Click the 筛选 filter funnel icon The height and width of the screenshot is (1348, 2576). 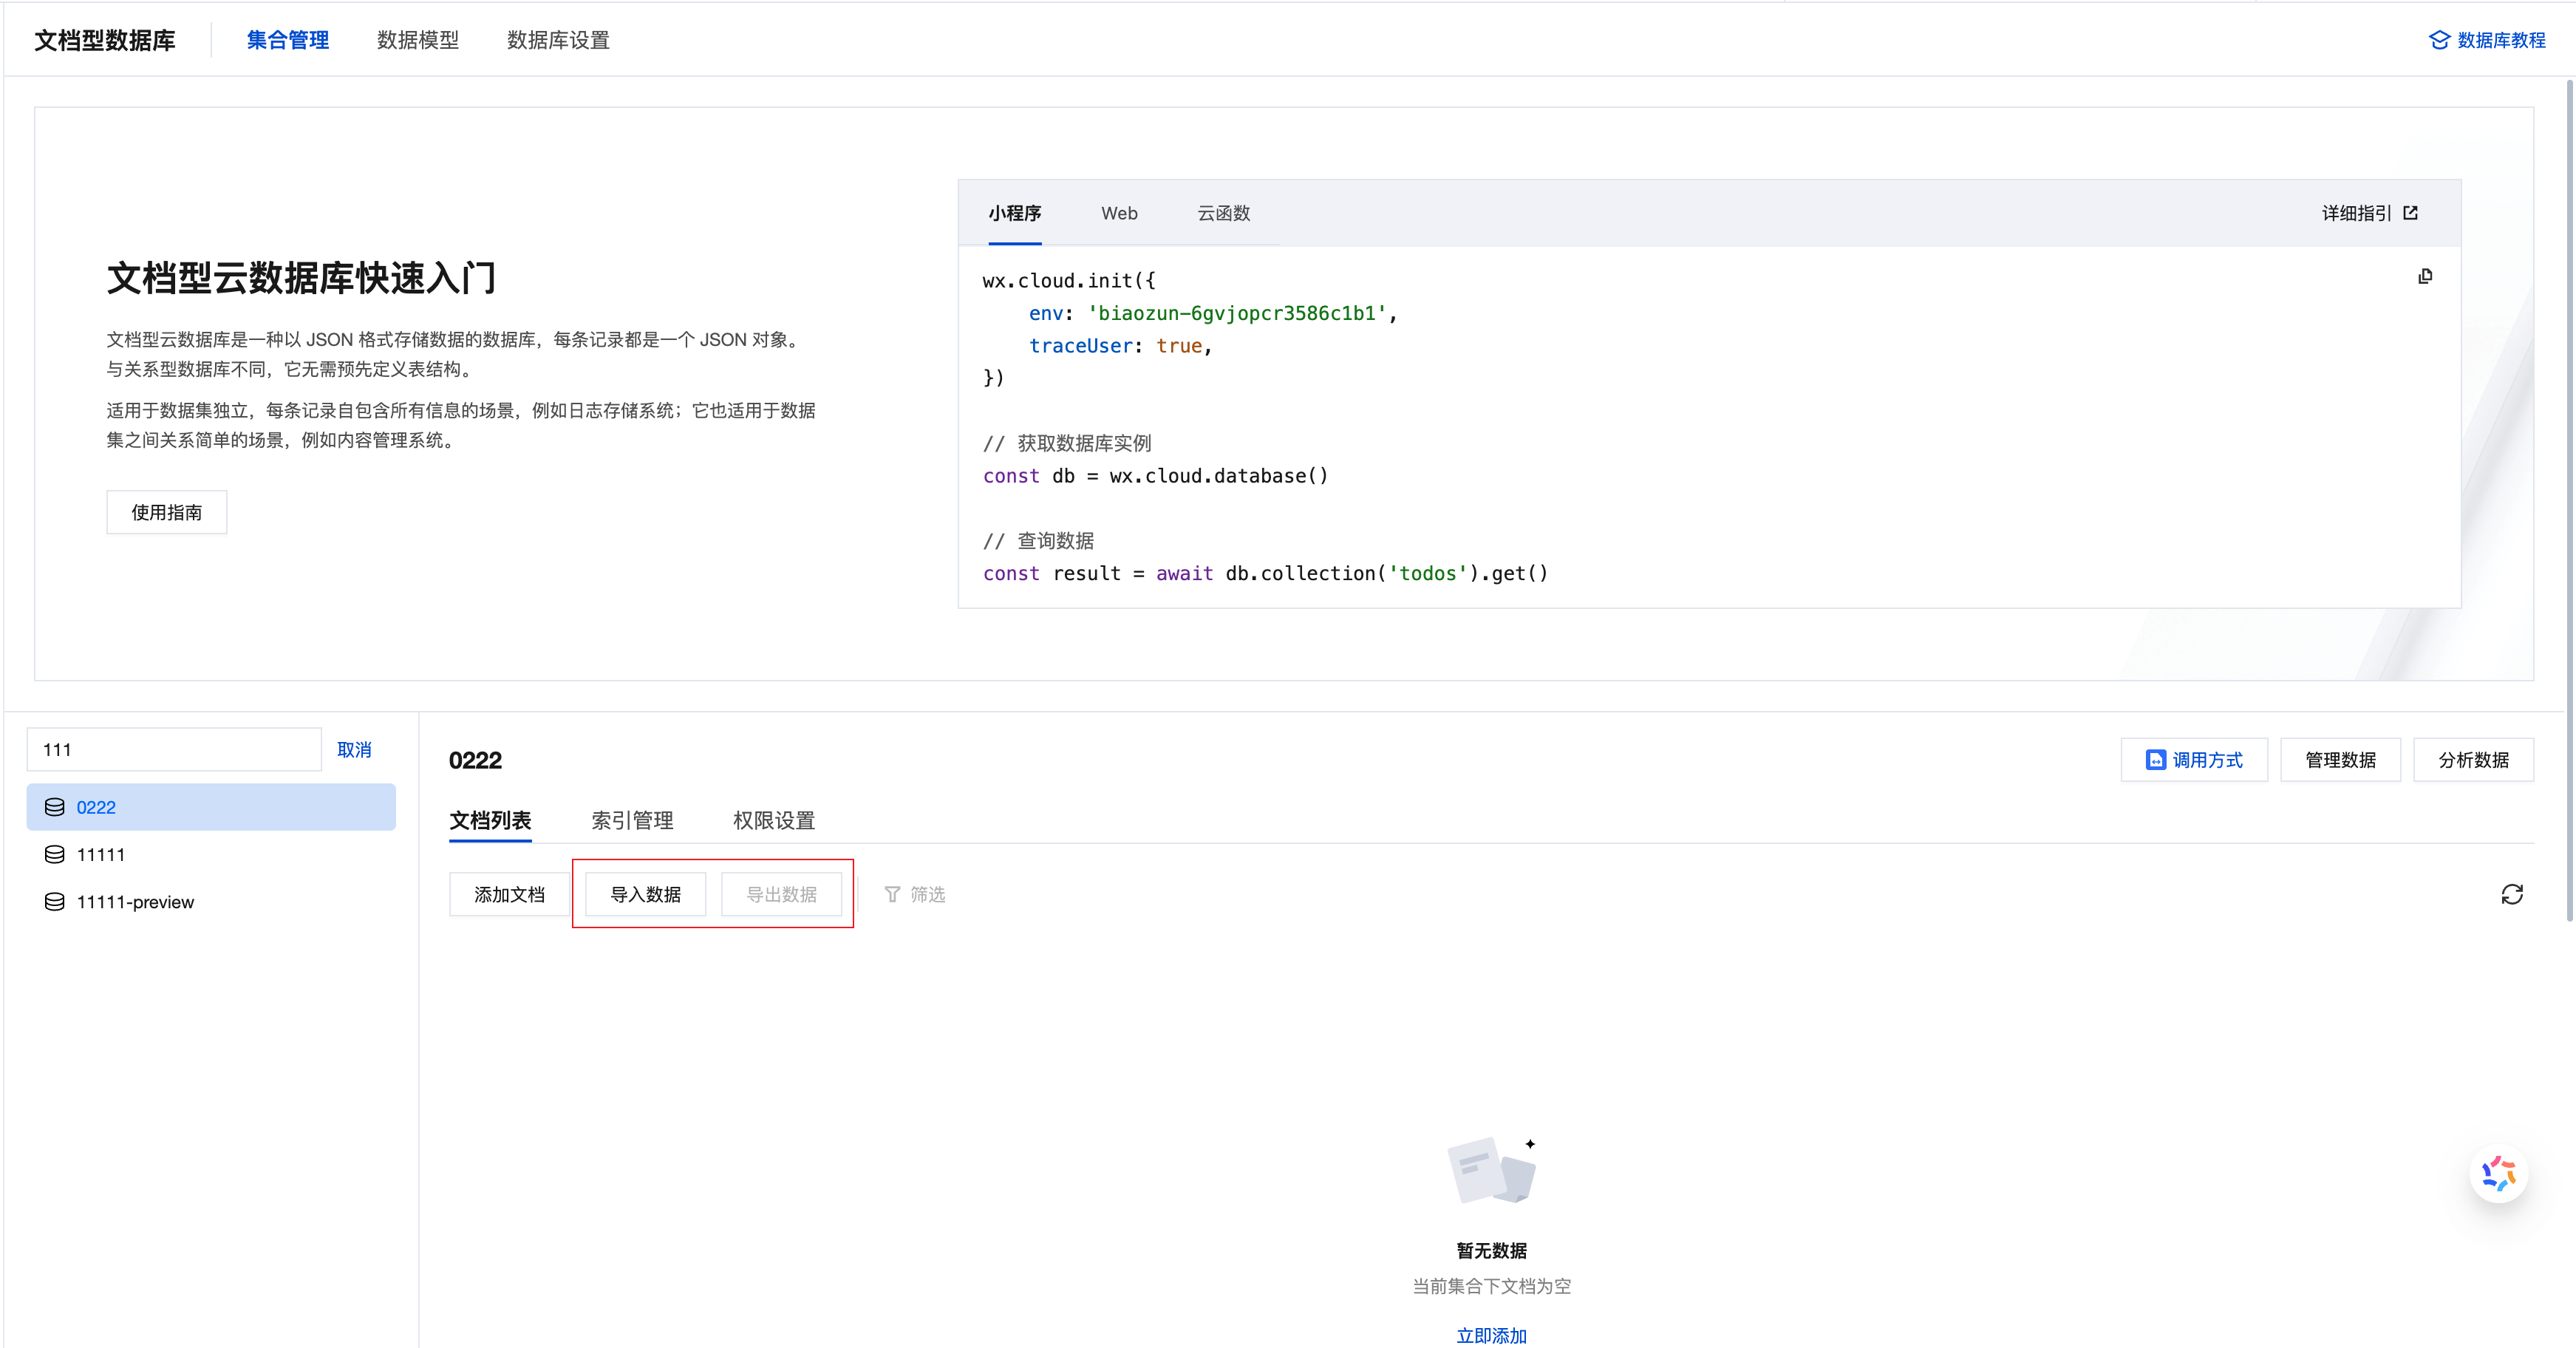tap(892, 894)
